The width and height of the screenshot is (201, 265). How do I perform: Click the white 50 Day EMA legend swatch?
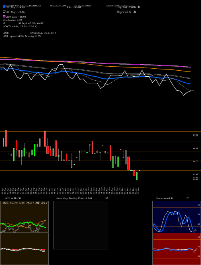[x=4, y=12]
